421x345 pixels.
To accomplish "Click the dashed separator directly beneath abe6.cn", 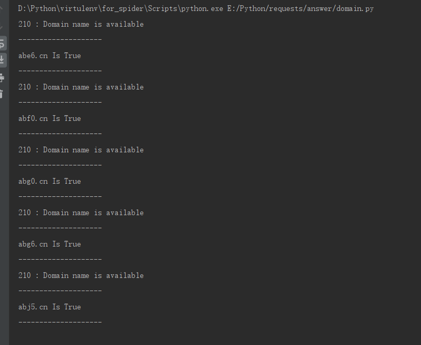I will [x=60, y=71].
